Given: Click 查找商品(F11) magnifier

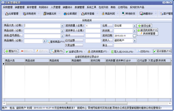Looking at the screenshot, I should point(56,42).
